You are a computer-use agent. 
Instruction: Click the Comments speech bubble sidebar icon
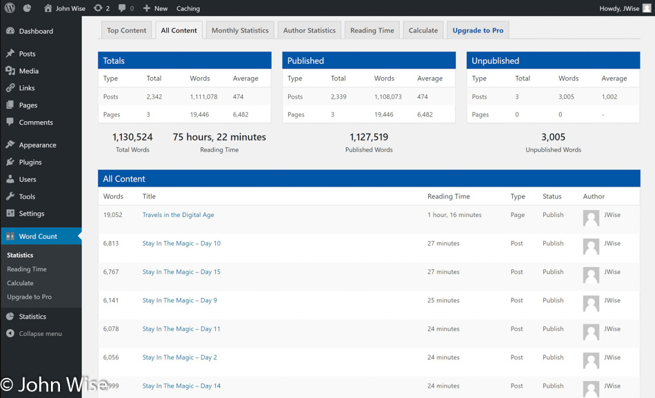click(10, 122)
